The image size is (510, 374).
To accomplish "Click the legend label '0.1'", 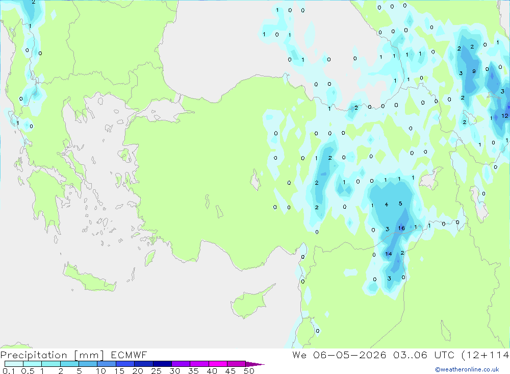I will point(9,371).
